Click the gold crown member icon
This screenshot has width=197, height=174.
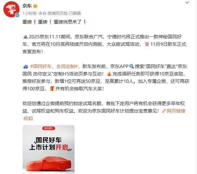click(x=35, y=6)
